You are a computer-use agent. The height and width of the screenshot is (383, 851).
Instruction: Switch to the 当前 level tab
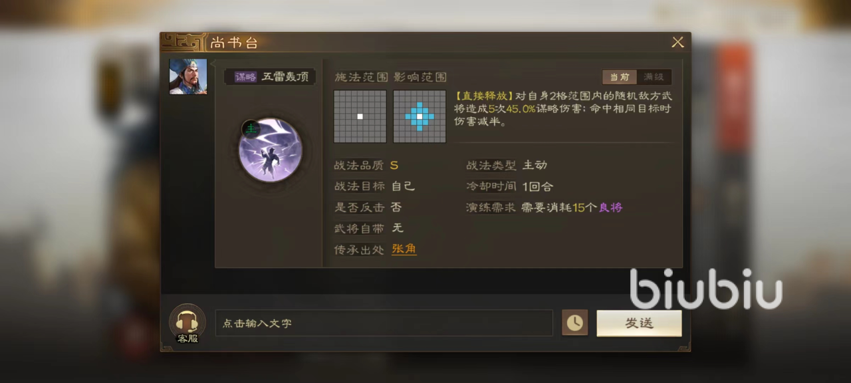(x=619, y=76)
